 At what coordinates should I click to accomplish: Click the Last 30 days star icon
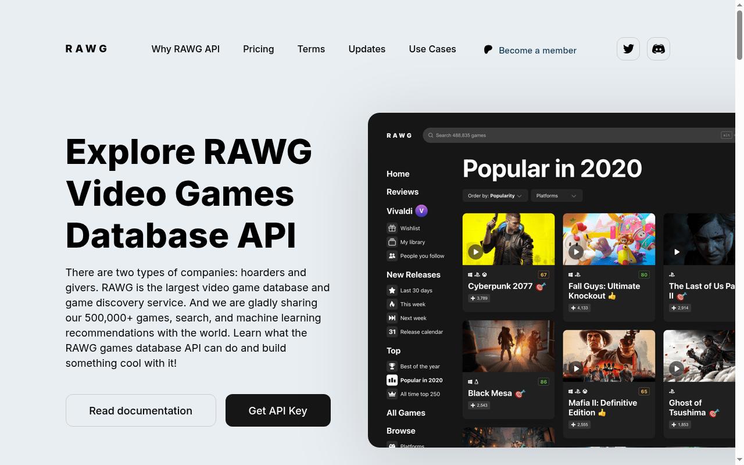click(x=392, y=290)
